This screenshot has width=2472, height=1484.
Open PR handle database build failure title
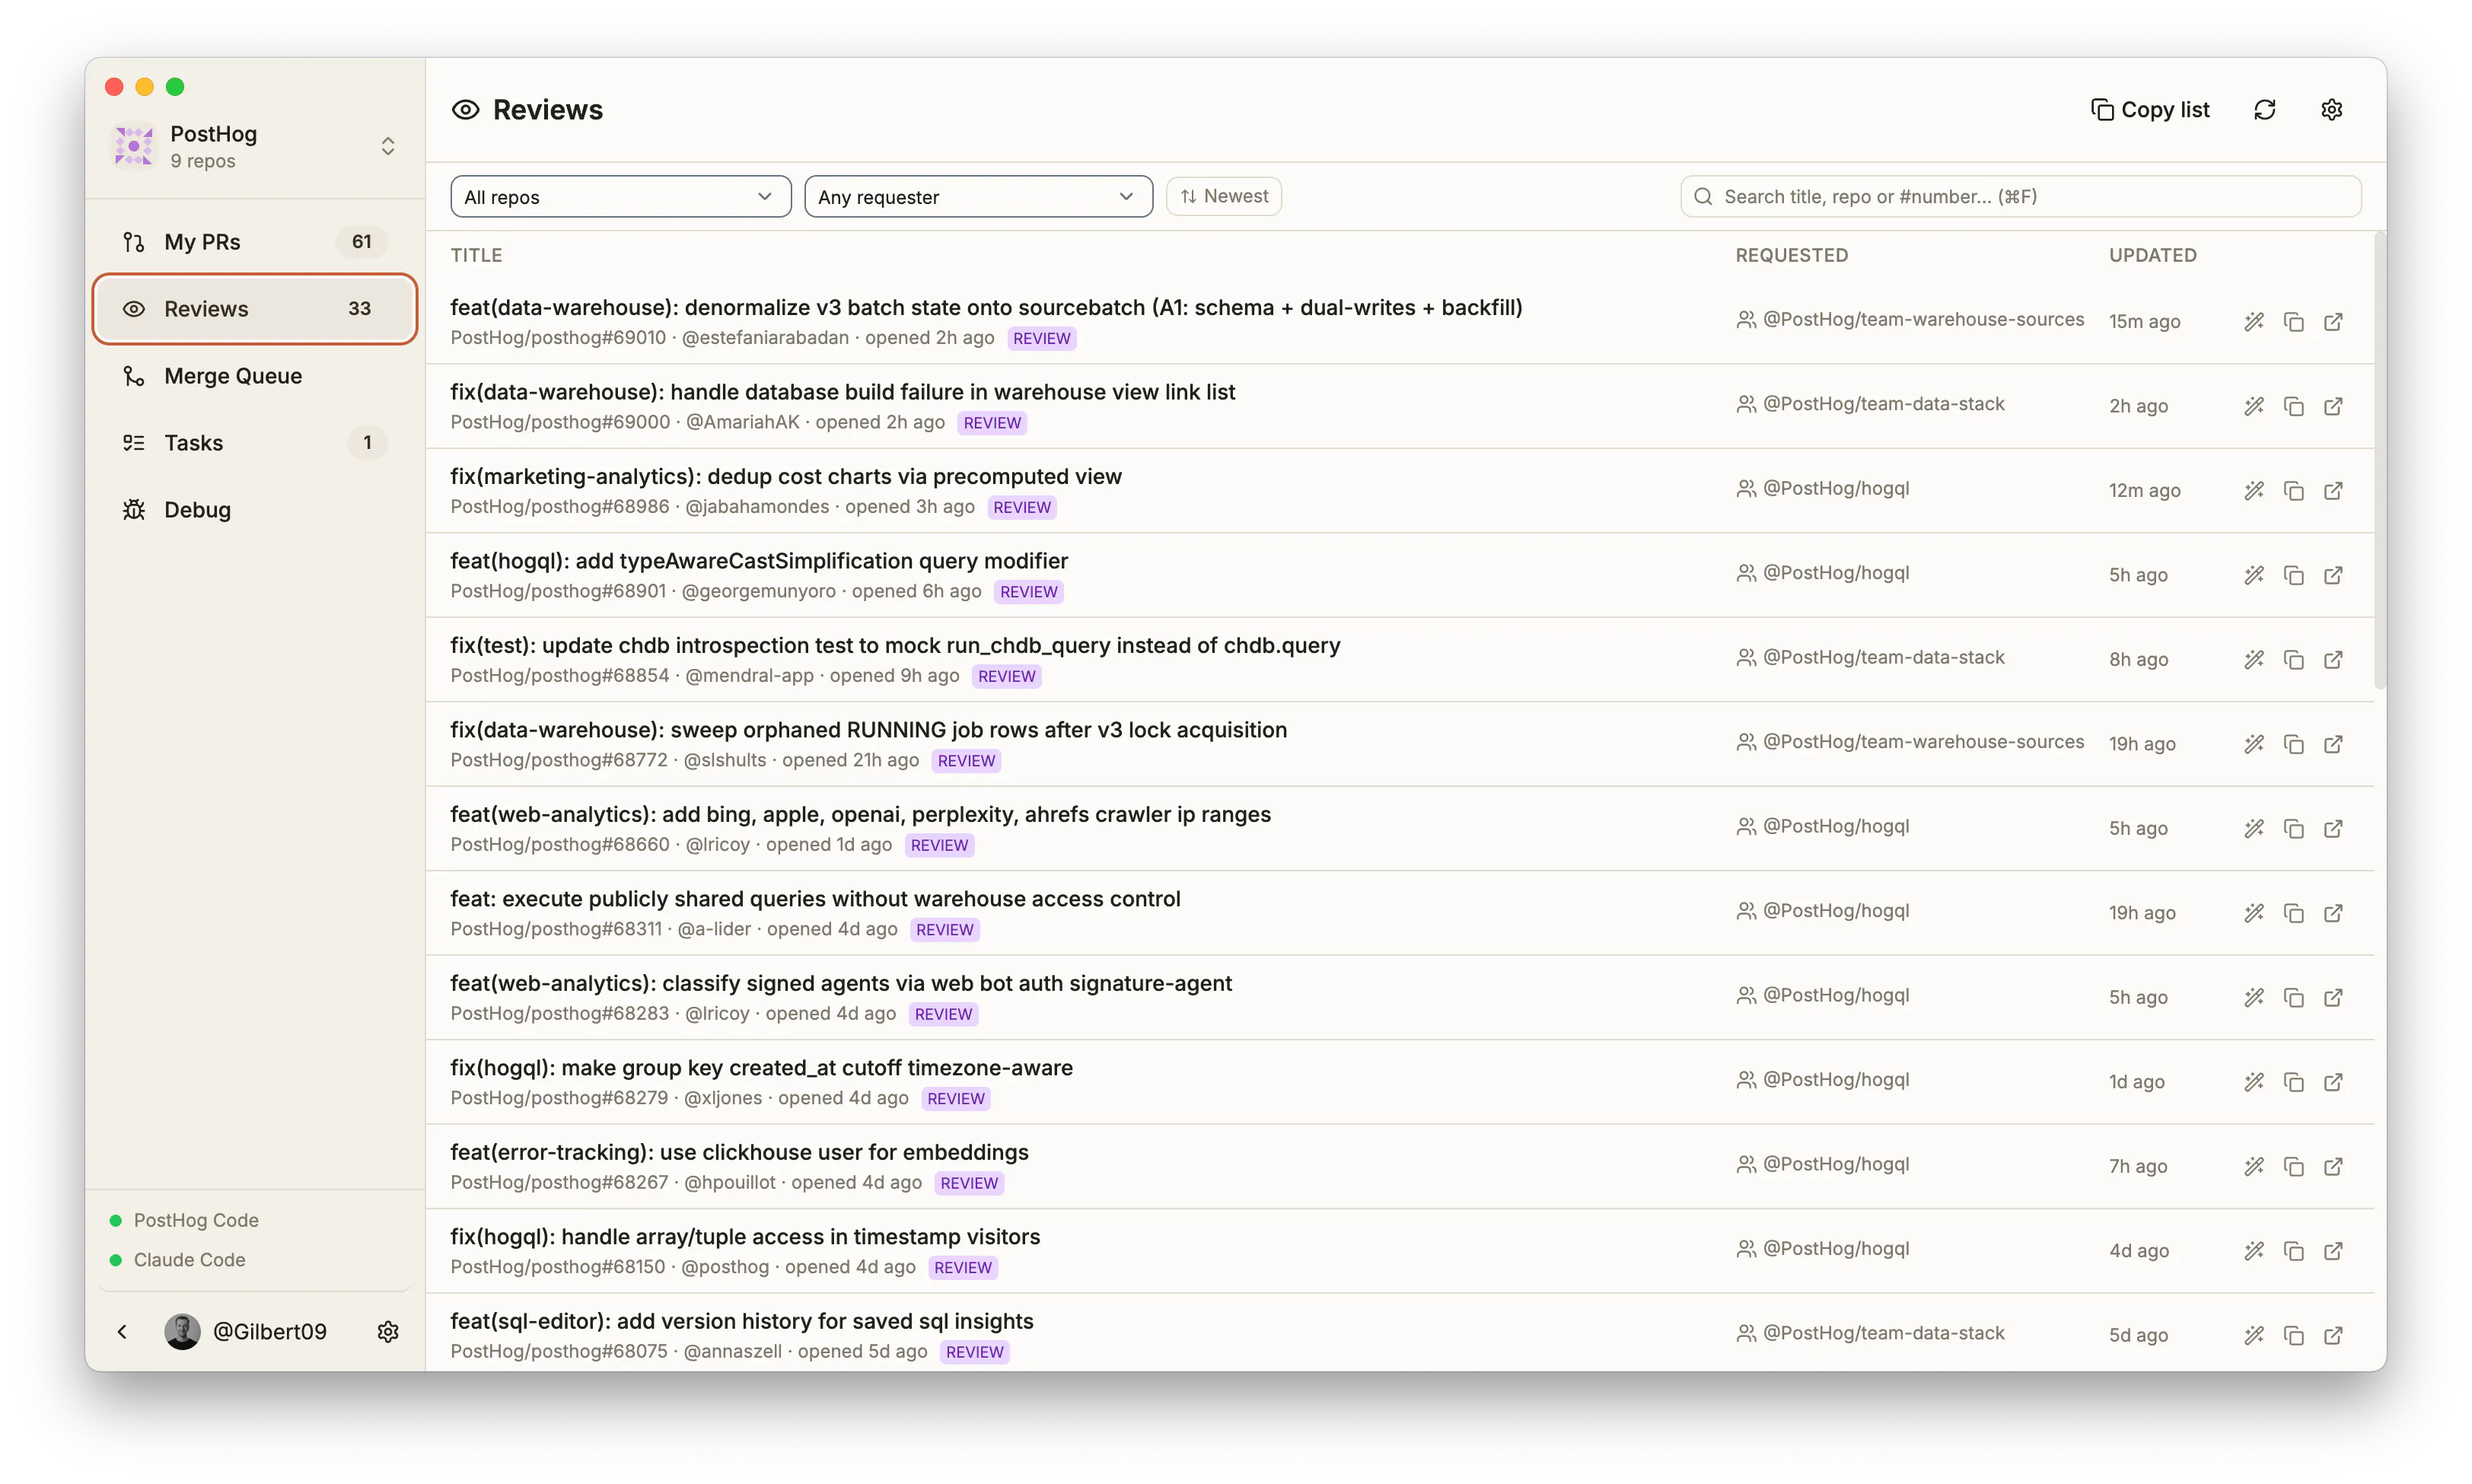click(x=842, y=392)
